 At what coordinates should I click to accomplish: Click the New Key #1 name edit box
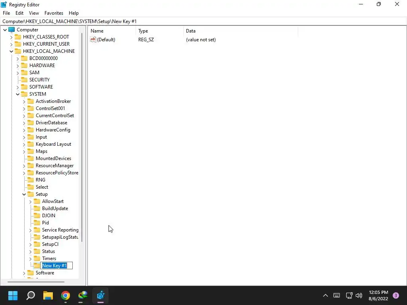(x=57, y=266)
